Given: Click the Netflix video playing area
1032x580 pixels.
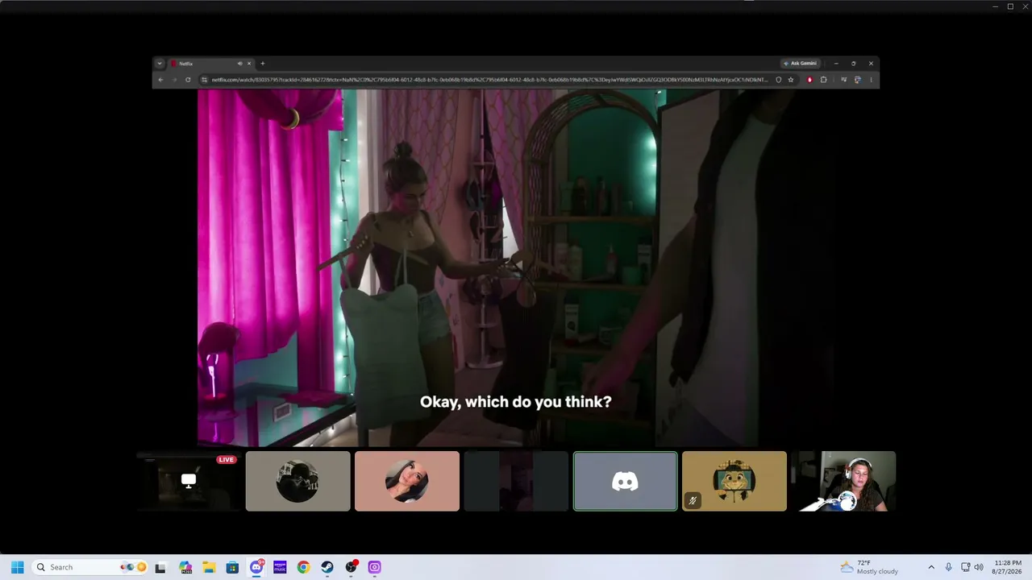Looking at the screenshot, I should click(516, 267).
